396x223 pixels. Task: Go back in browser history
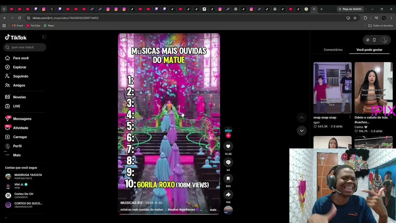[x=5, y=18]
